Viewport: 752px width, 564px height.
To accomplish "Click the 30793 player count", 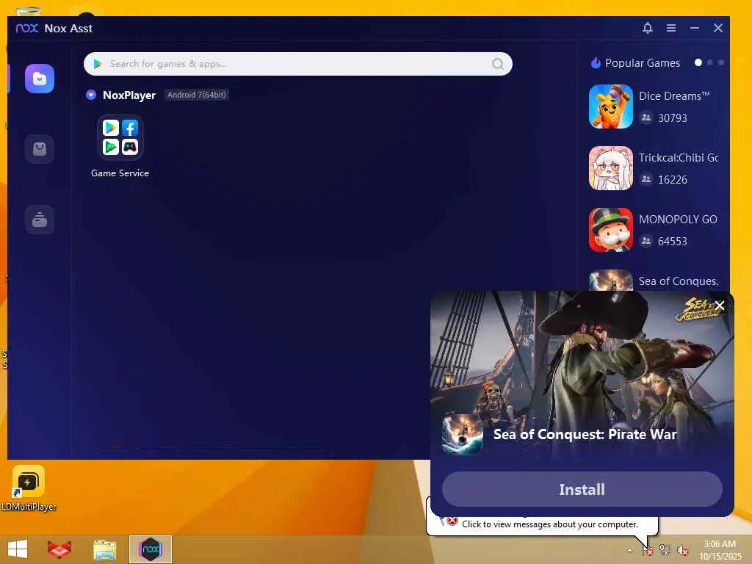I will coord(673,118).
